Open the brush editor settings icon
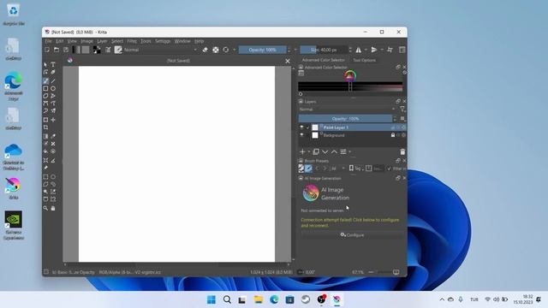Viewport: 548px width, 308px height. pyautogui.click(x=109, y=50)
